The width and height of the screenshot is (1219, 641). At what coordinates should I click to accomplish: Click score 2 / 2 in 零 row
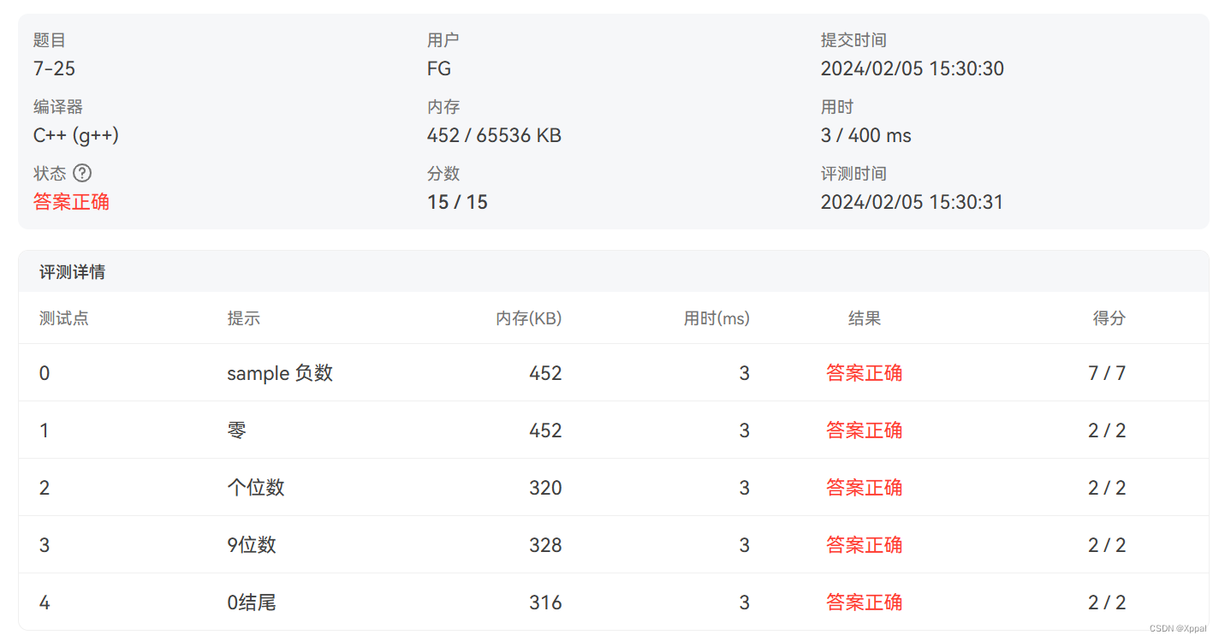point(1107,430)
